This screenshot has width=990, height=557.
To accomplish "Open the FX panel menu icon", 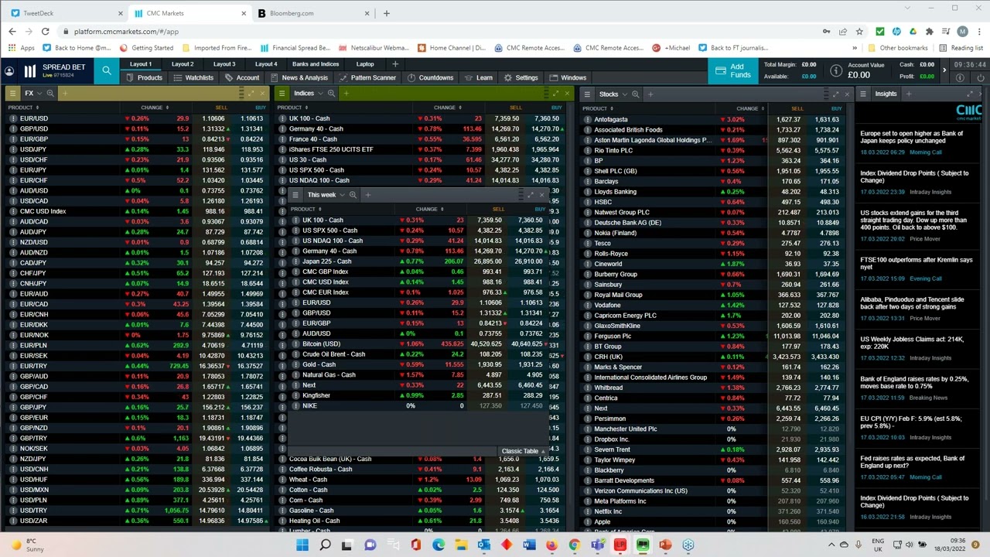I will pos(13,94).
